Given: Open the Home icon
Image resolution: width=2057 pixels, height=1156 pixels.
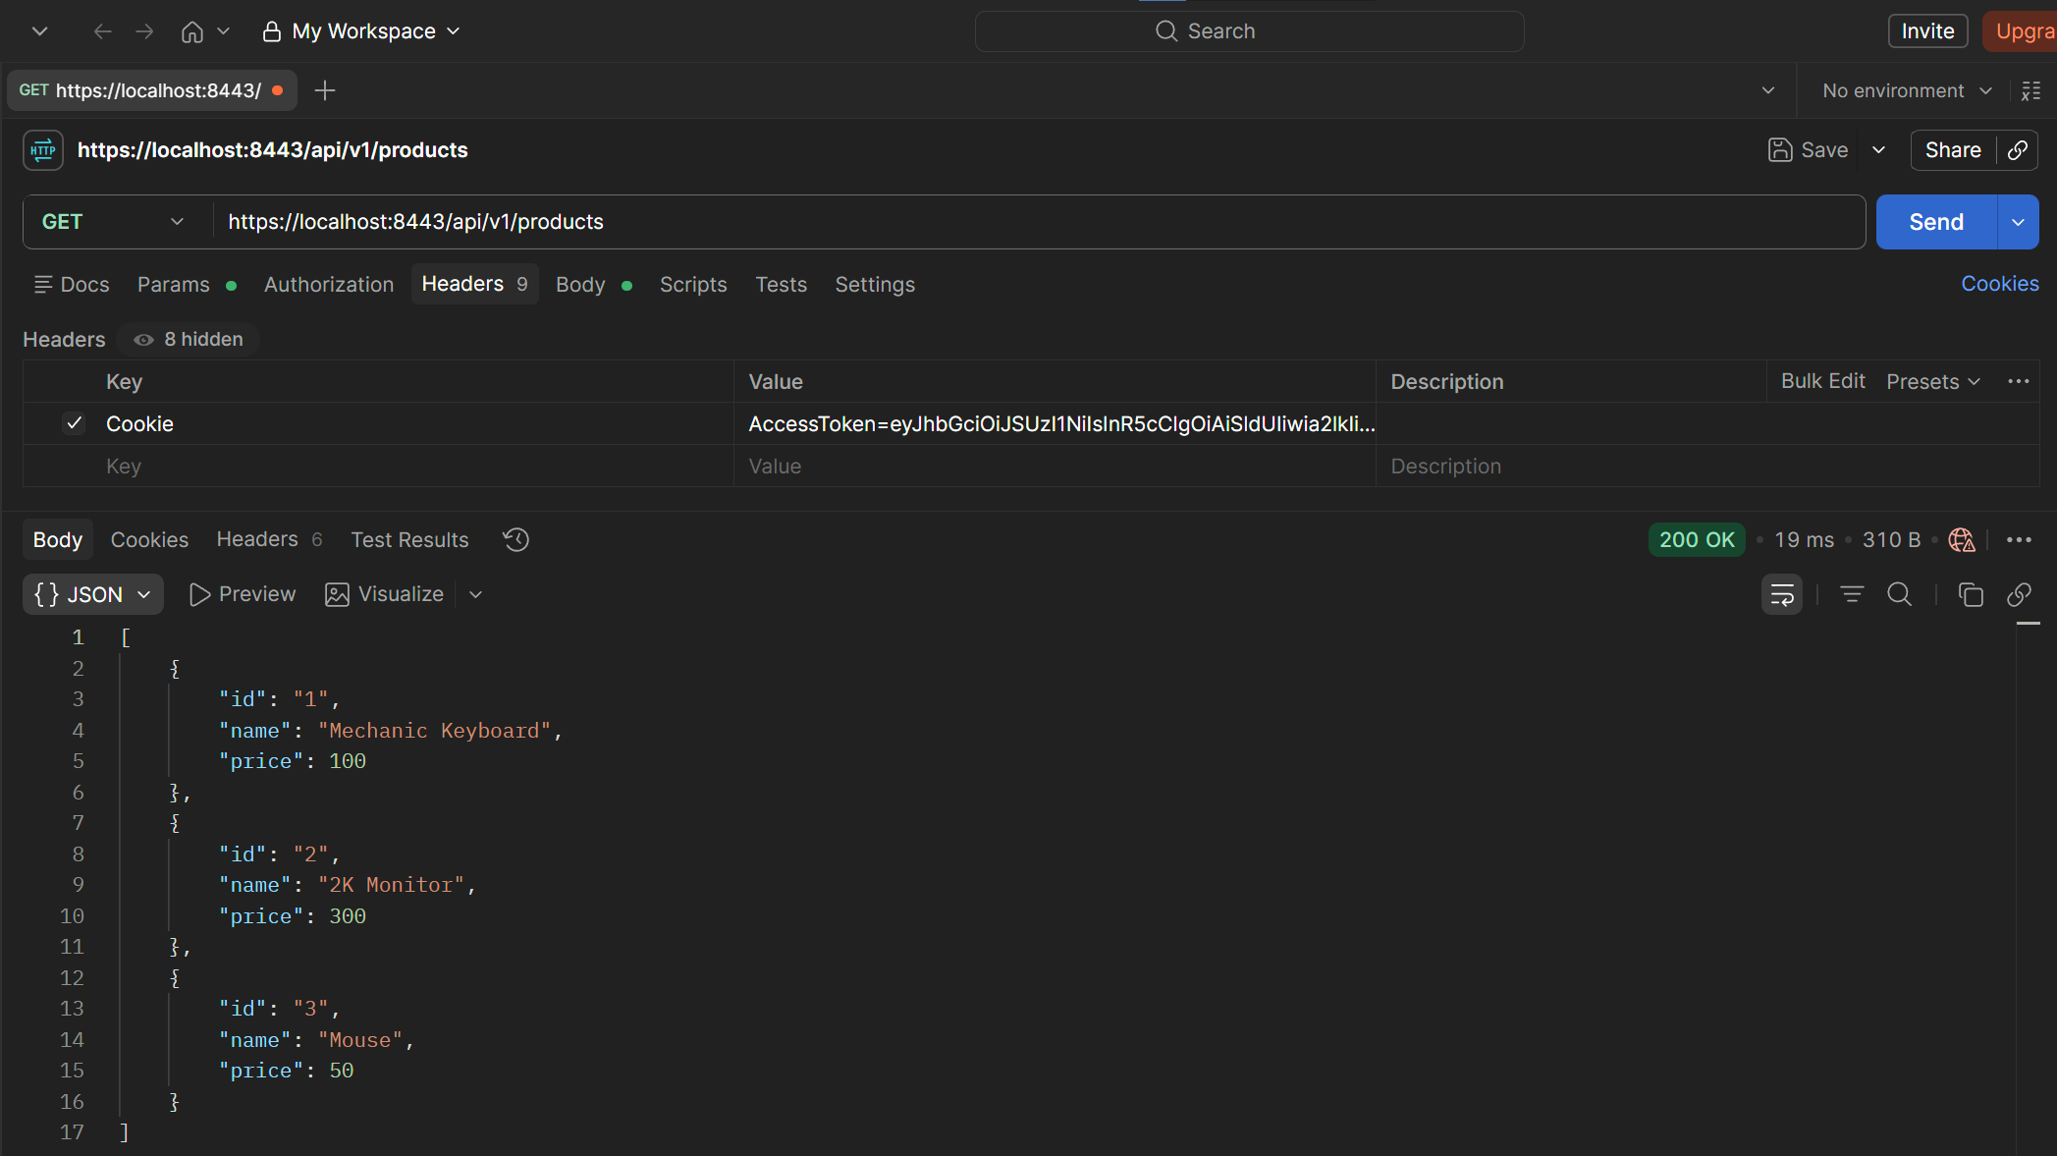Looking at the screenshot, I should click(x=192, y=31).
